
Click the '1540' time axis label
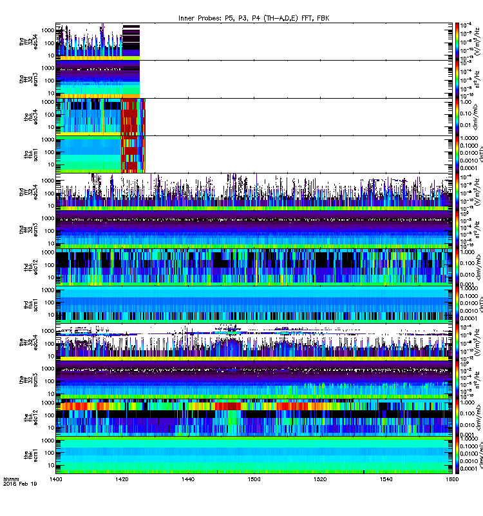click(386, 479)
